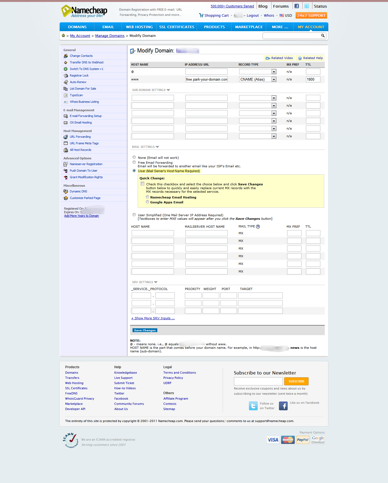
Task: Select None (Email will not work) radio
Action: click(x=134, y=157)
